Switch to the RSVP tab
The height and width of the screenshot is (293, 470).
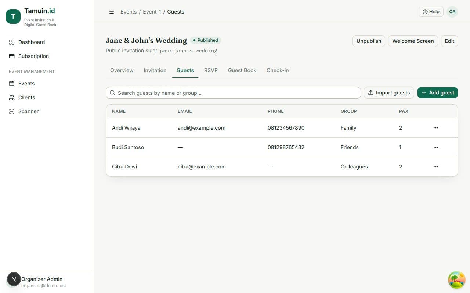211,70
